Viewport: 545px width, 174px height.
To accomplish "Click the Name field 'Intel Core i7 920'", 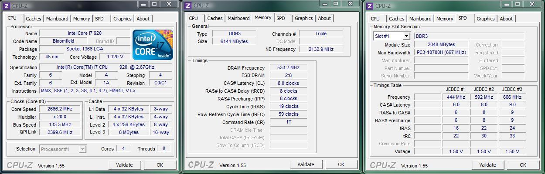I will point(85,33).
